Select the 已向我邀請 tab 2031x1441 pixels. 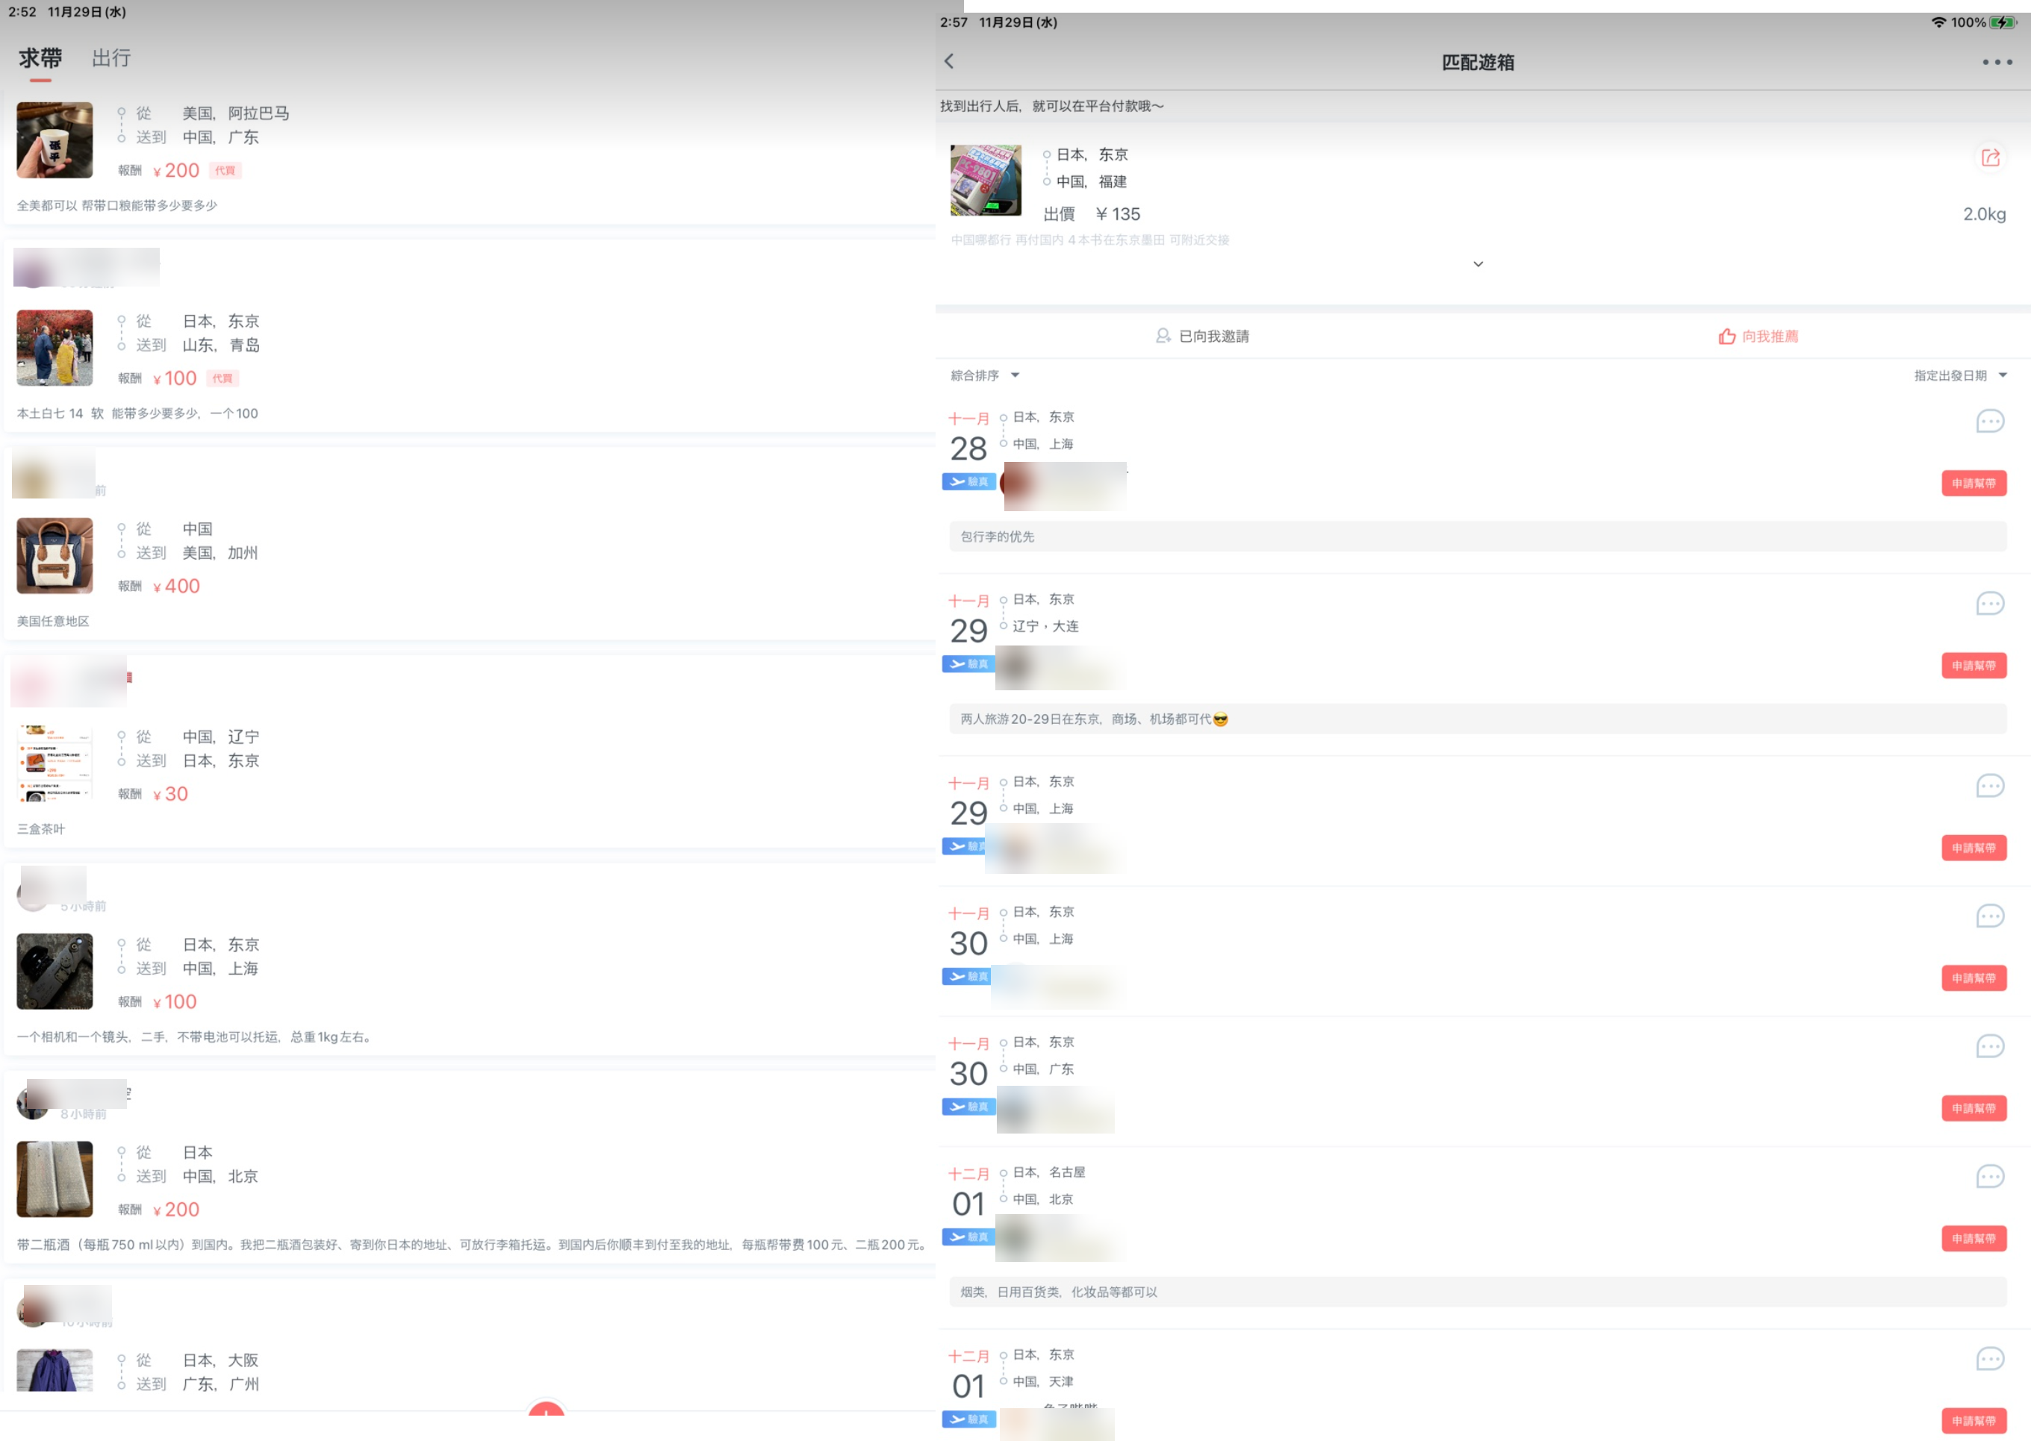click(x=1203, y=337)
